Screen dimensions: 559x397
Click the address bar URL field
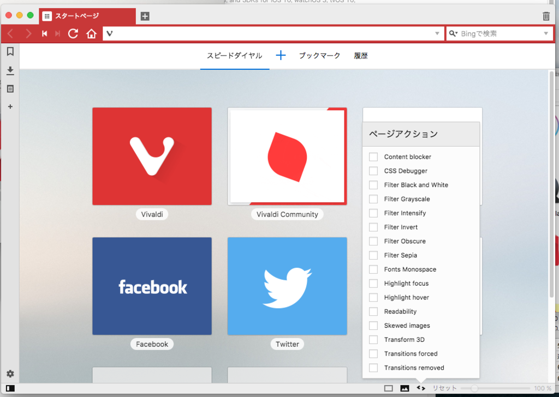[x=273, y=34]
